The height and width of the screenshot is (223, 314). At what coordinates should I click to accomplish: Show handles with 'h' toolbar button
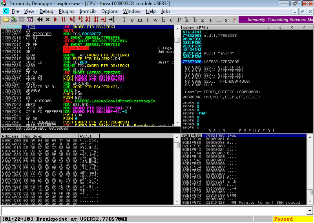(x=163, y=20)
